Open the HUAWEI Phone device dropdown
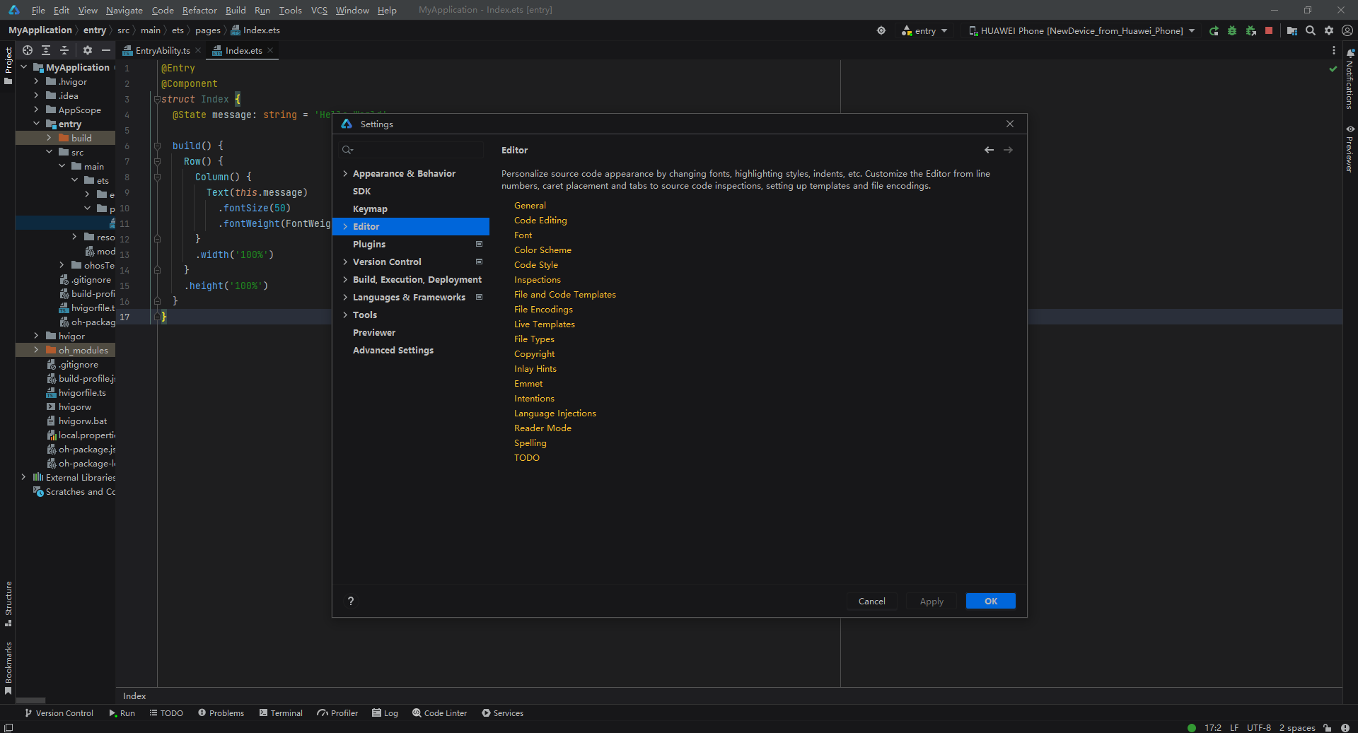The image size is (1358, 733). pos(1082,30)
